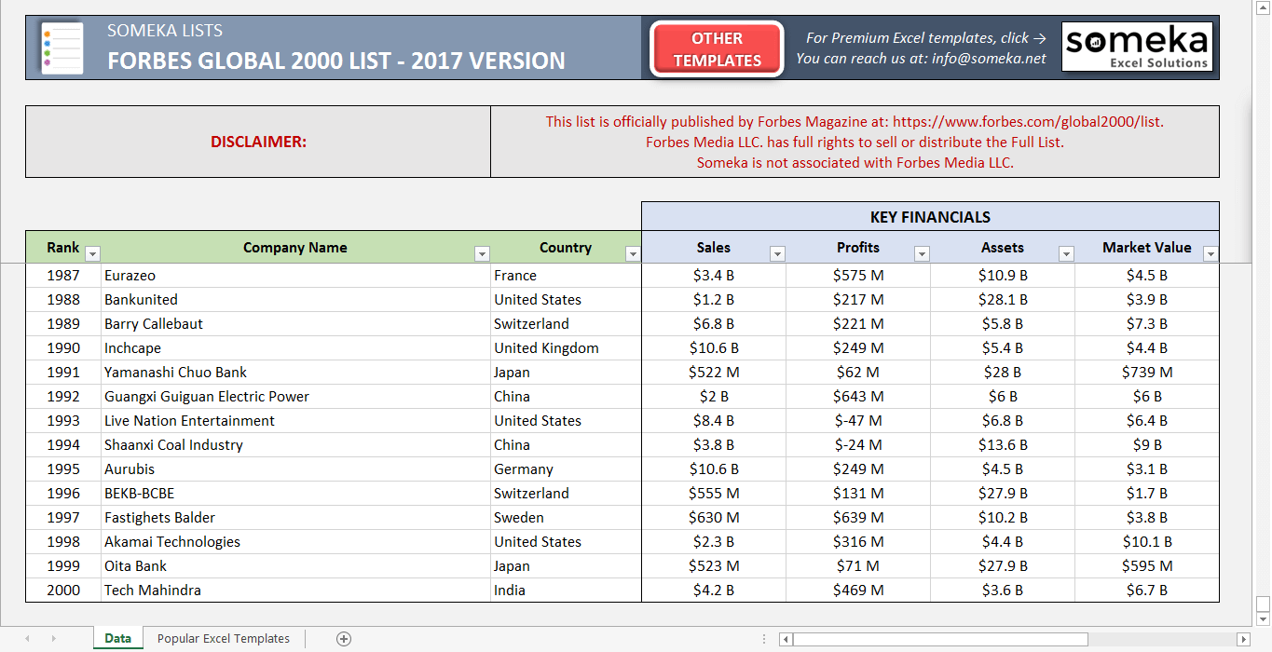Select market value $10.1 B cell
1272x652 pixels.
tap(1147, 542)
